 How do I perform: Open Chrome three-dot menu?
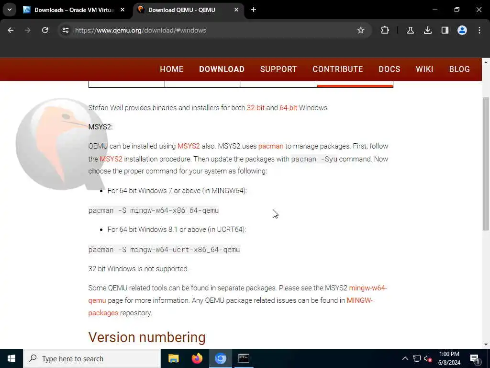(479, 30)
